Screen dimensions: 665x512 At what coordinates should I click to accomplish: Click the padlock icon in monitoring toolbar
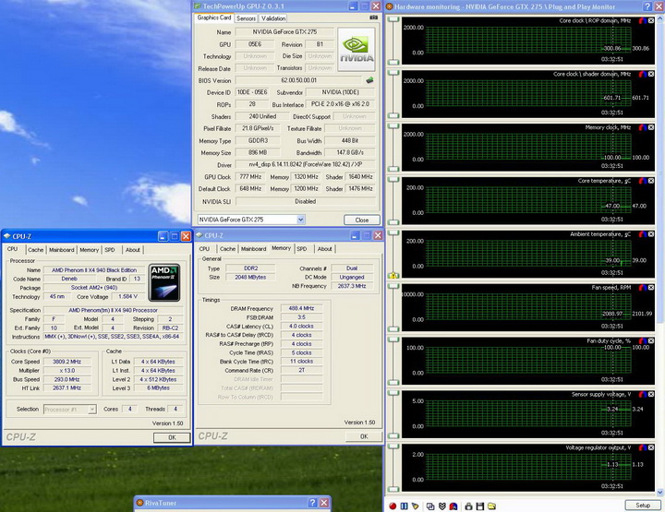click(468, 506)
